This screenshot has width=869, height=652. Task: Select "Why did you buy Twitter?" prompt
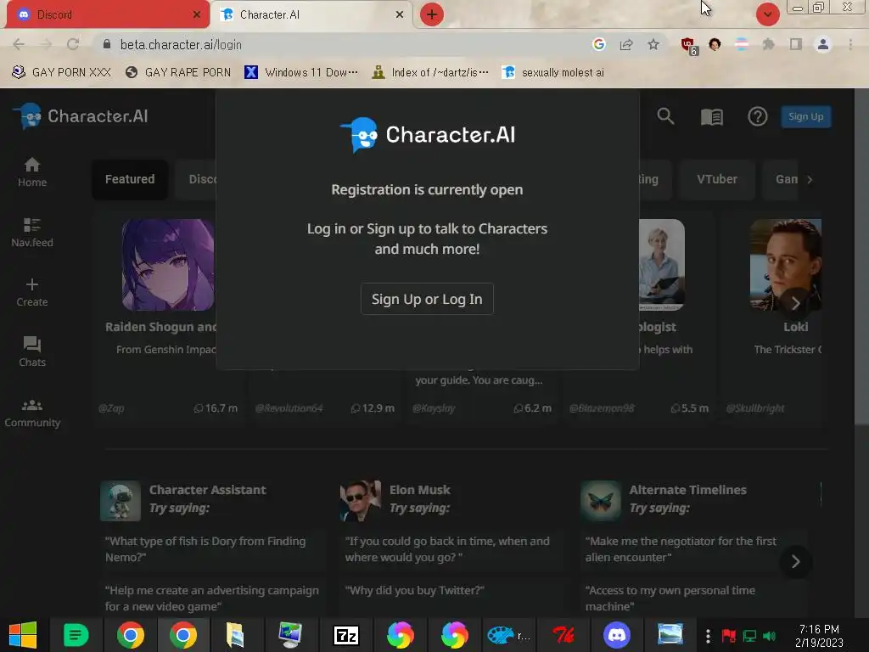point(414,591)
